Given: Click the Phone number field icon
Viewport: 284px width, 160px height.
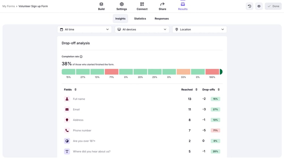Looking at the screenshot, I should pyautogui.click(x=67, y=131).
